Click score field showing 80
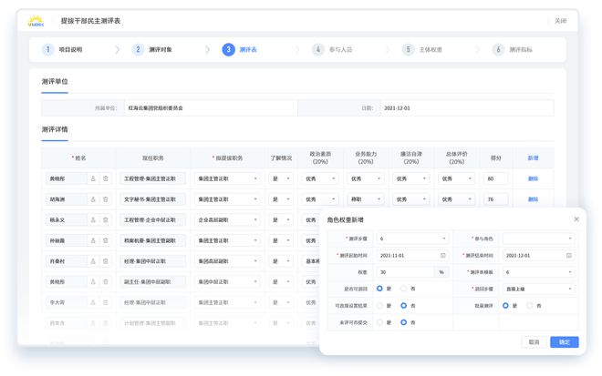Screen dimensions: 602x376 (495, 178)
